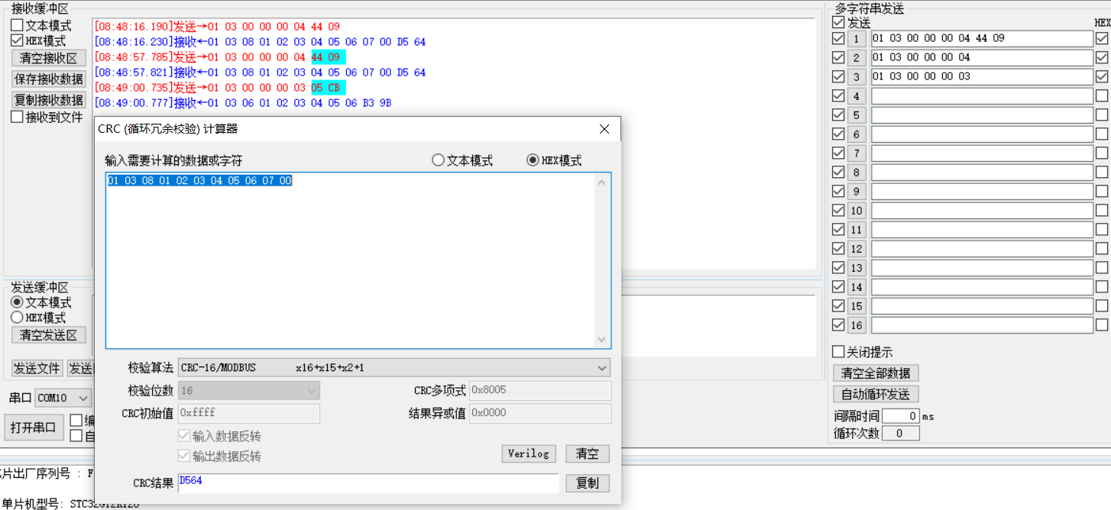Click the empty string field of row 14
Screen dimensions: 1111x510
pyautogui.click(x=982, y=287)
